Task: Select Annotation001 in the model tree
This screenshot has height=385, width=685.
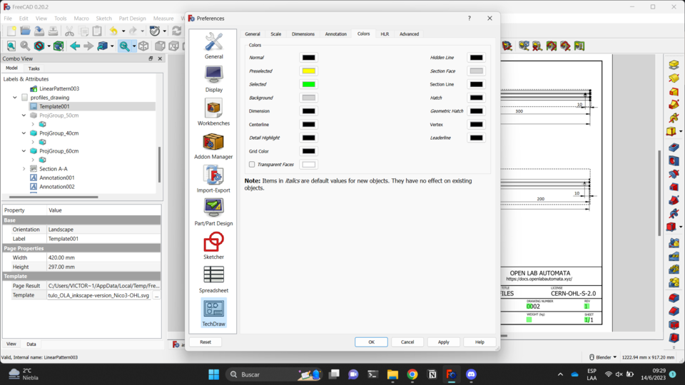Action: tap(57, 178)
